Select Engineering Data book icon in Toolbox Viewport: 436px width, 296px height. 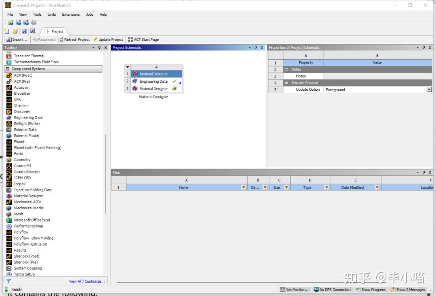pyautogui.click(x=9, y=118)
